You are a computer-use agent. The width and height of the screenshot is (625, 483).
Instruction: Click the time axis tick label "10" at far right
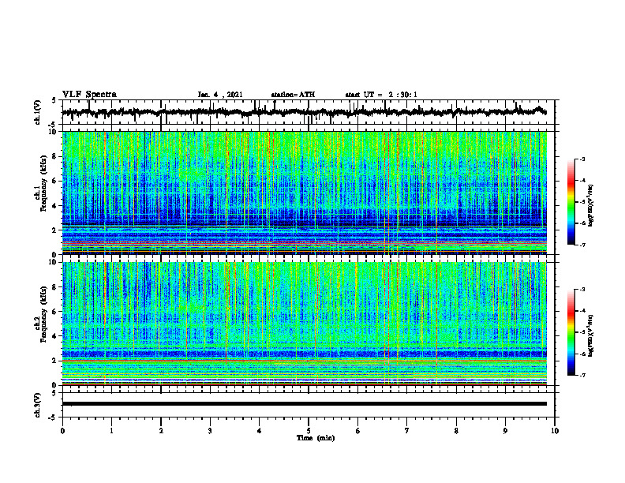[x=555, y=431]
